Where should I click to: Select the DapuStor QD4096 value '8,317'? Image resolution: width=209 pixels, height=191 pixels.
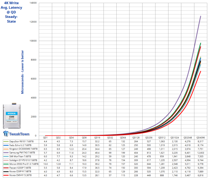click(201, 142)
